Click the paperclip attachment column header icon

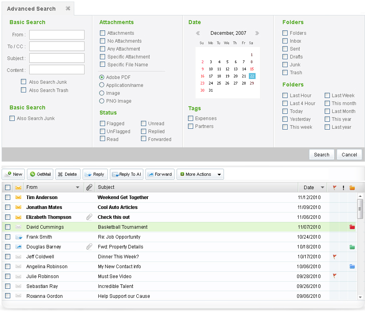point(89,187)
